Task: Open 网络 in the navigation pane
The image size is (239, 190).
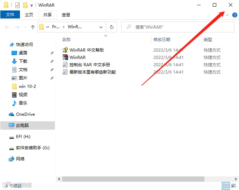Action: (x=20, y=159)
